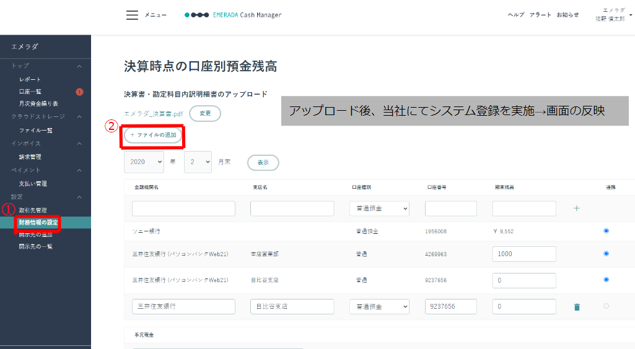
Task: Click the plus icon to add account row
Action: (x=577, y=209)
